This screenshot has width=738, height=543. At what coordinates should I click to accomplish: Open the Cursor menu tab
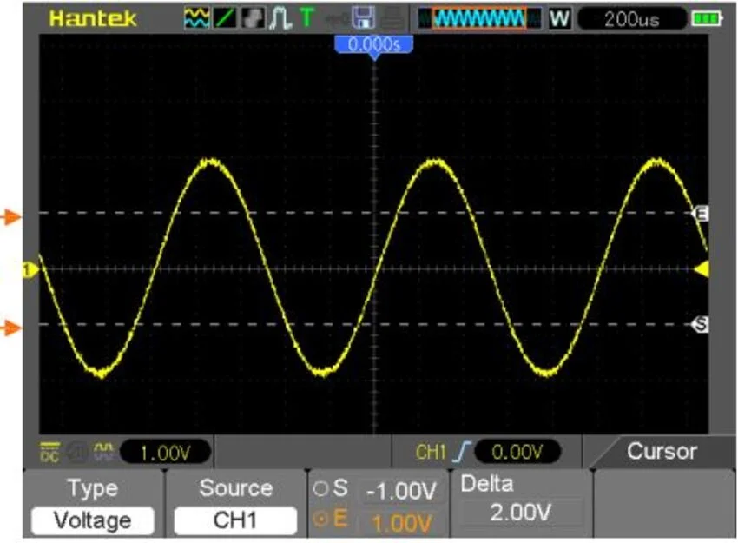(x=662, y=451)
